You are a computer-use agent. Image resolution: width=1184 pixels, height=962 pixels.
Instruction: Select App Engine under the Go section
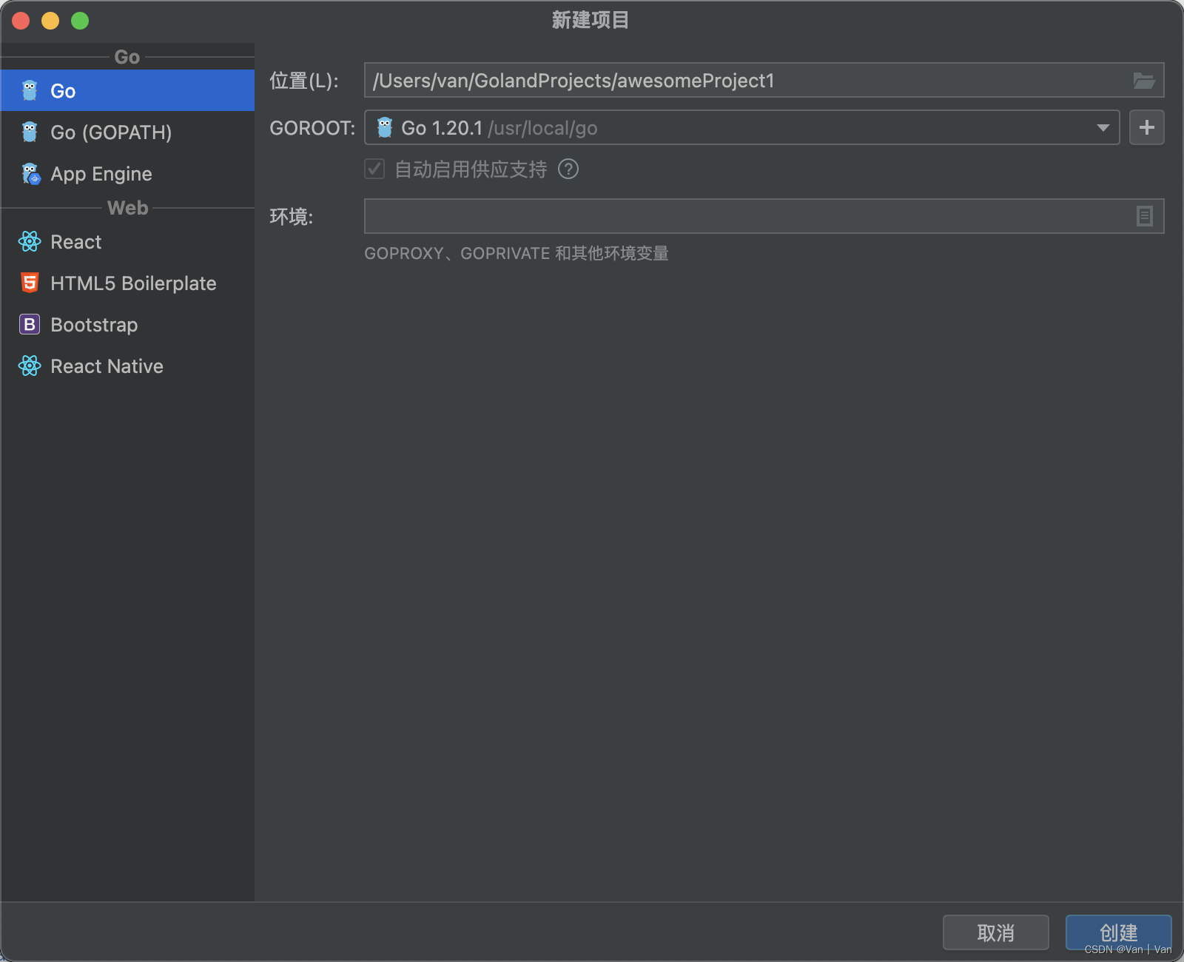click(101, 174)
